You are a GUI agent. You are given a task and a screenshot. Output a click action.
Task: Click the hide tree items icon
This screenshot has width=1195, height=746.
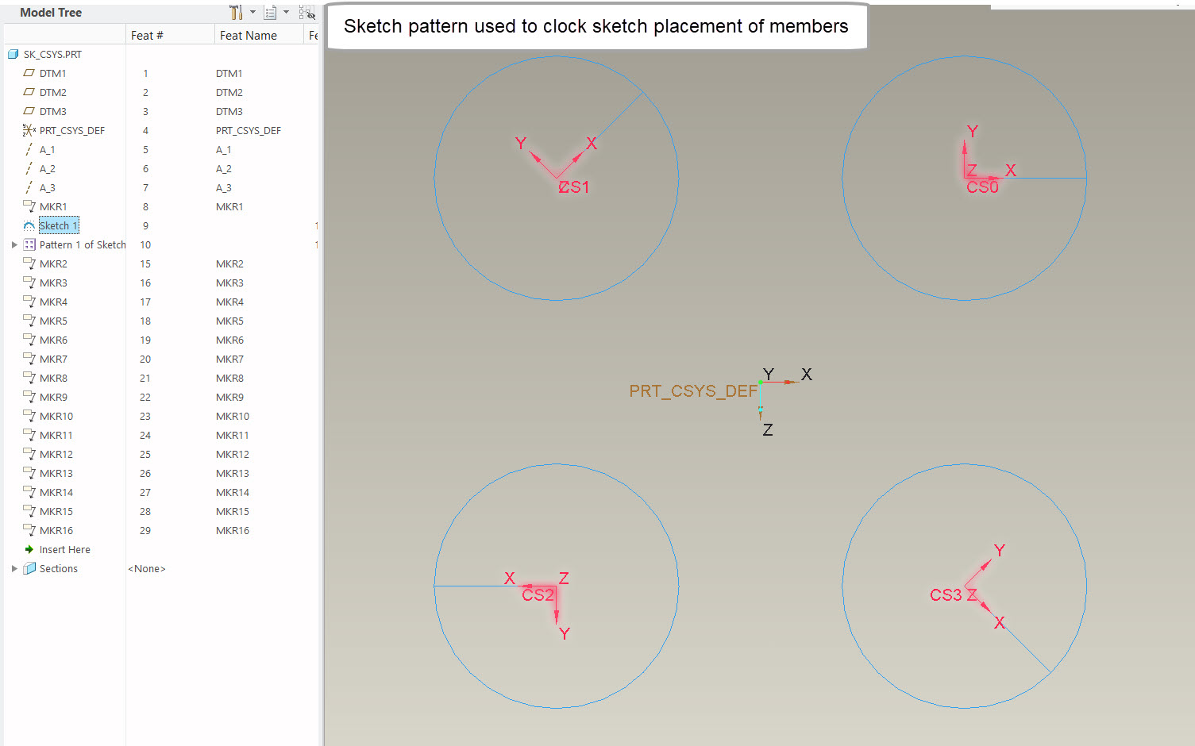(307, 13)
